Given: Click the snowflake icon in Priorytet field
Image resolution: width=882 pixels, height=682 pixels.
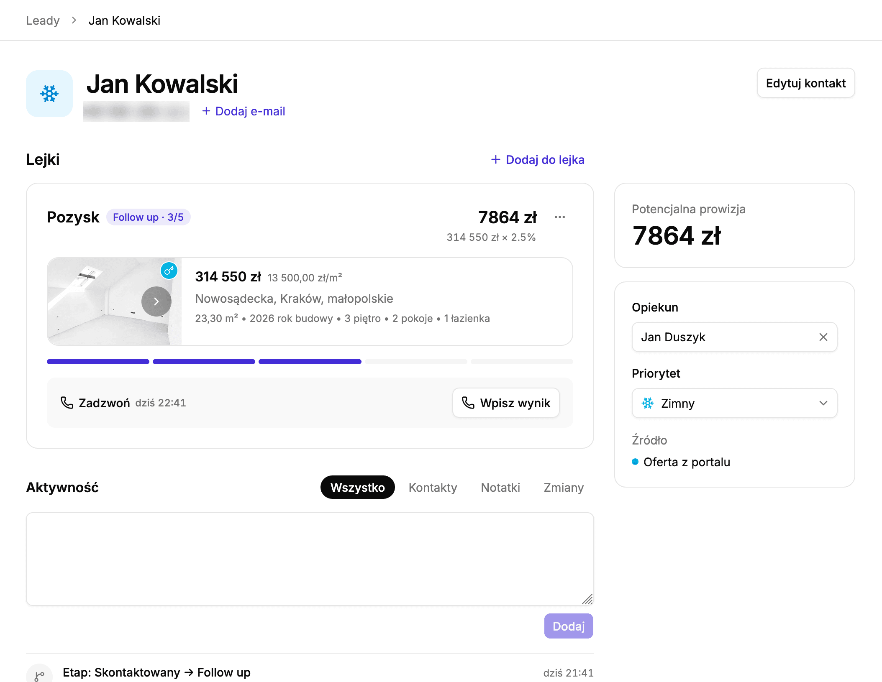Looking at the screenshot, I should [648, 403].
